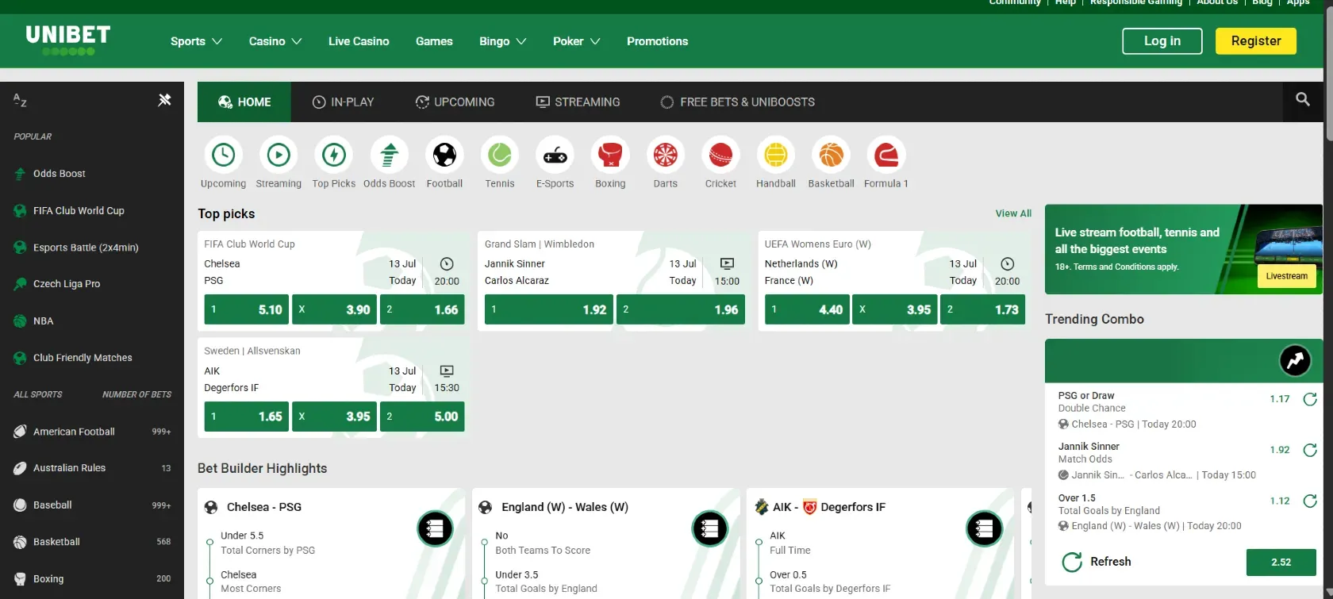
Task: Bet on AIK at 1.65
Action: pos(246,416)
